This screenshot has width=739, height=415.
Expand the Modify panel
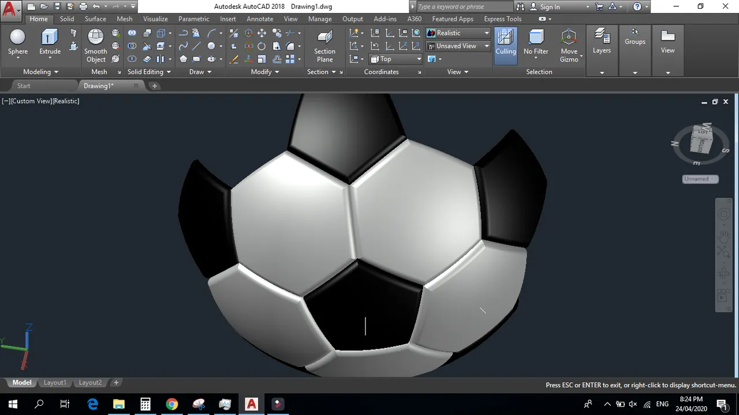265,72
